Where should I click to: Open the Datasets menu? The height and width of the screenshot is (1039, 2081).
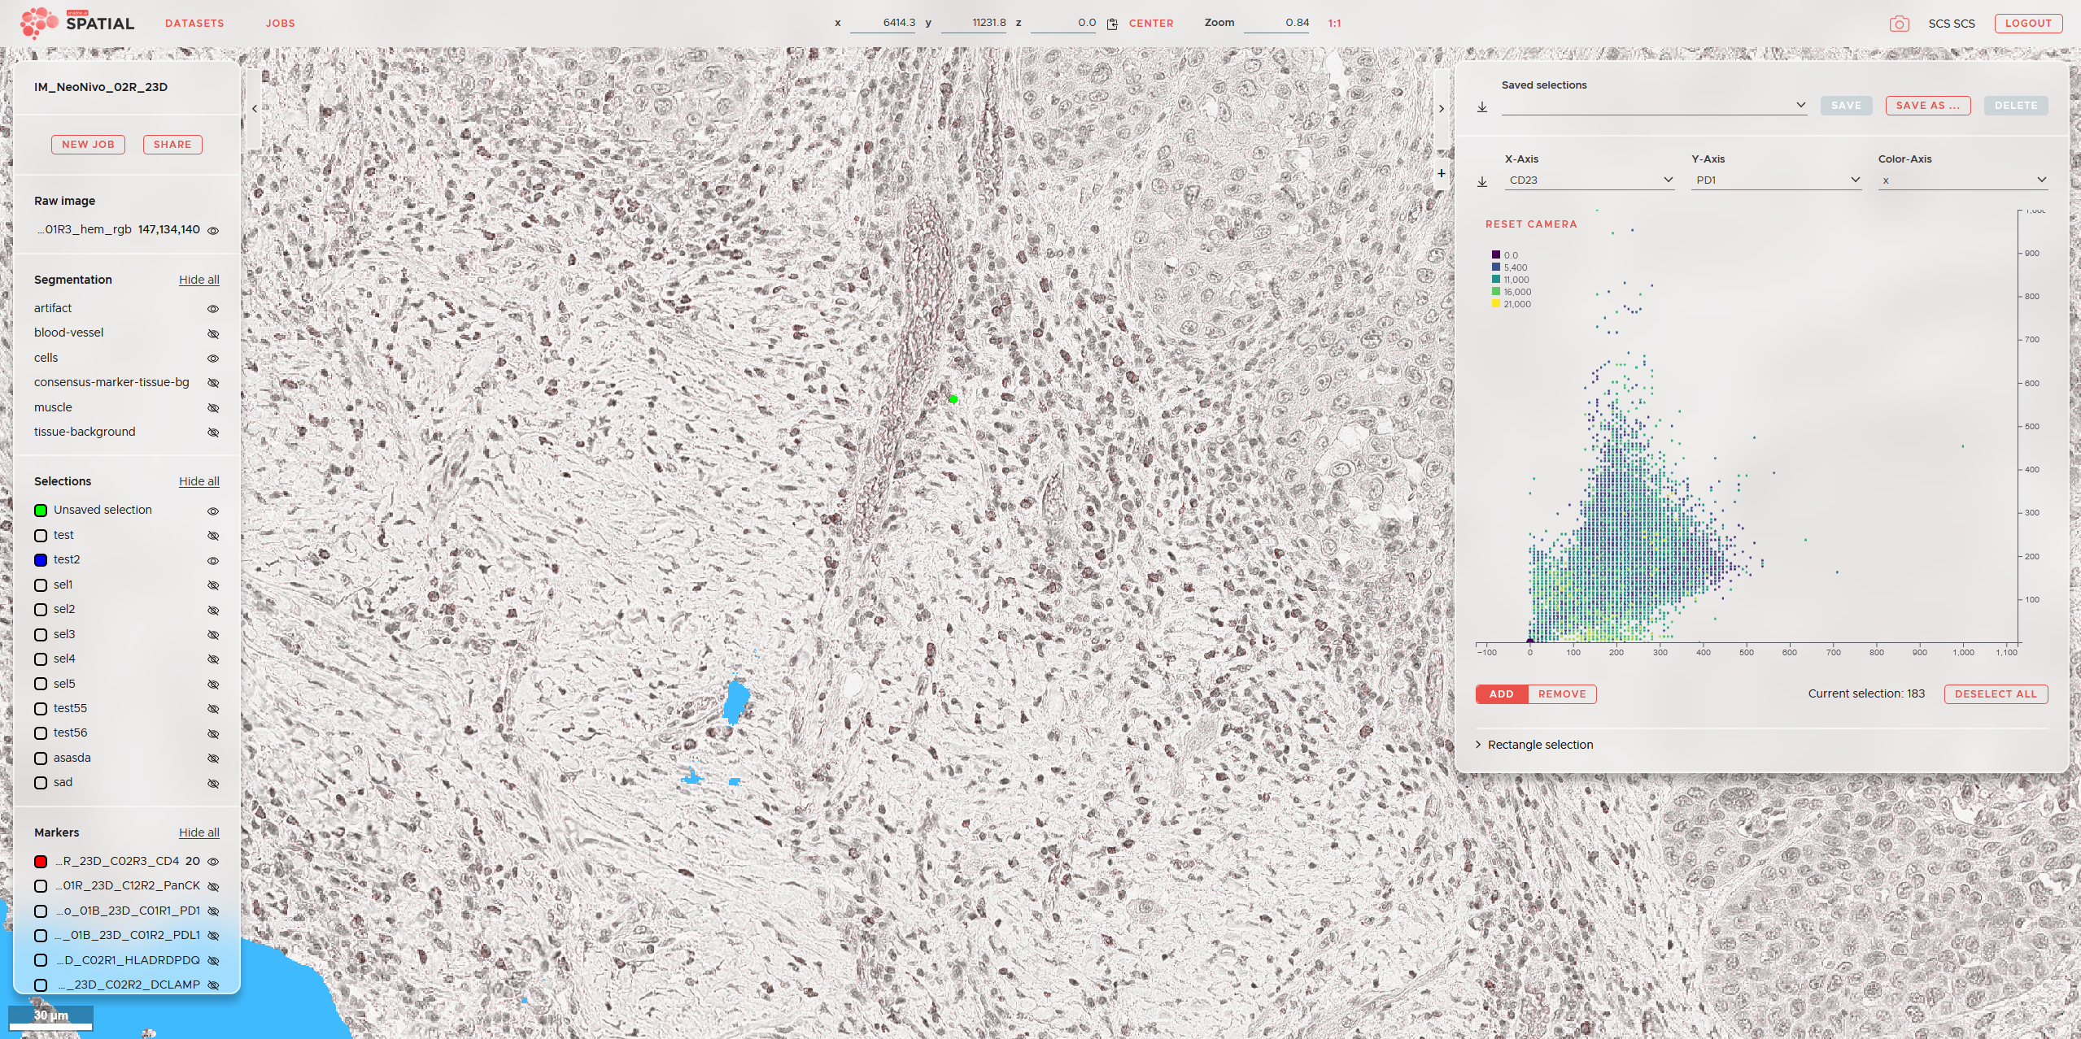[194, 24]
